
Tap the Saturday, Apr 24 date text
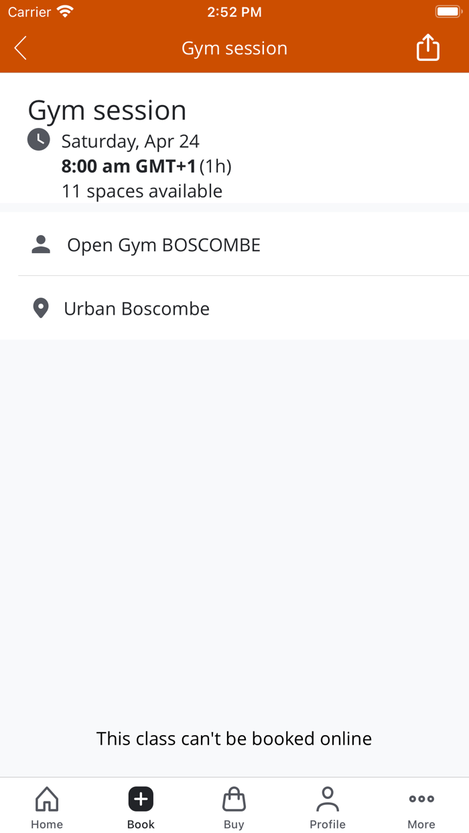[x=131, y=141]
